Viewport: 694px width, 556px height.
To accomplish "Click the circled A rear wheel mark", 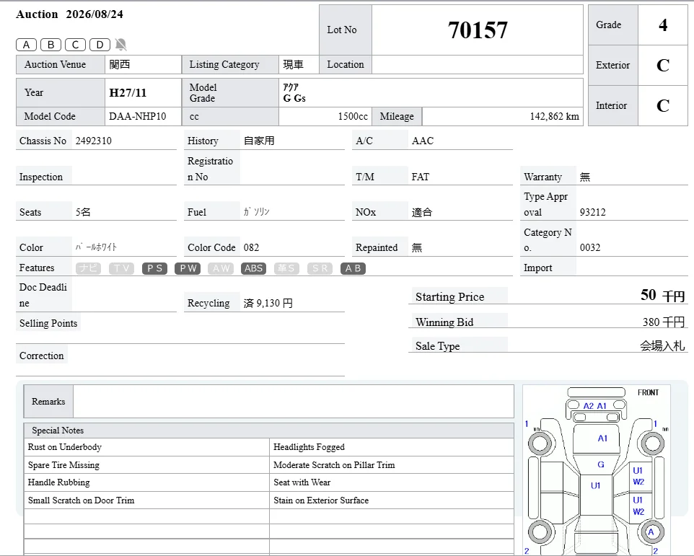I will [x=651, y=532].
